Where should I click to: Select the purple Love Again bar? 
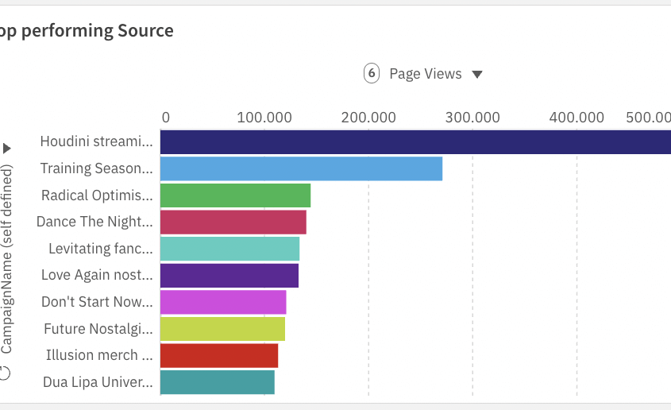pos(229,276)
